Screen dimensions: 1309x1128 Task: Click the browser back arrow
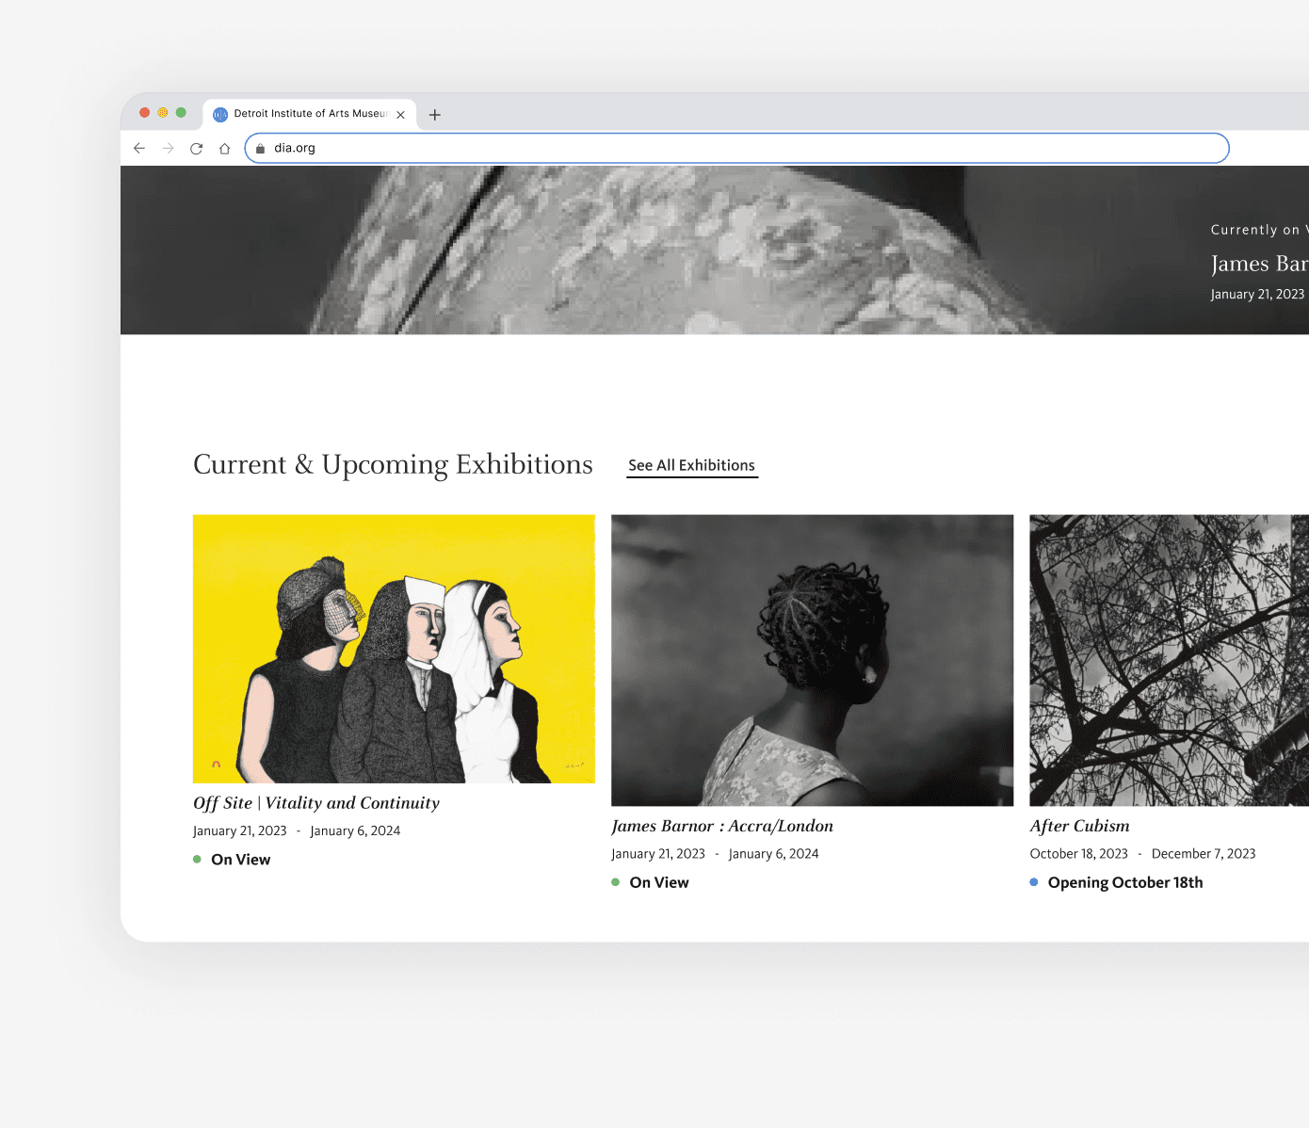pyautogui.click(x=139, y=148)
